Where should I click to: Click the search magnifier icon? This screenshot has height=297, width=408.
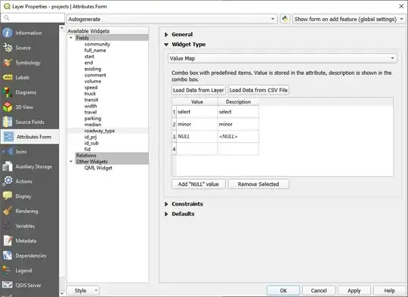pos(7,17)
